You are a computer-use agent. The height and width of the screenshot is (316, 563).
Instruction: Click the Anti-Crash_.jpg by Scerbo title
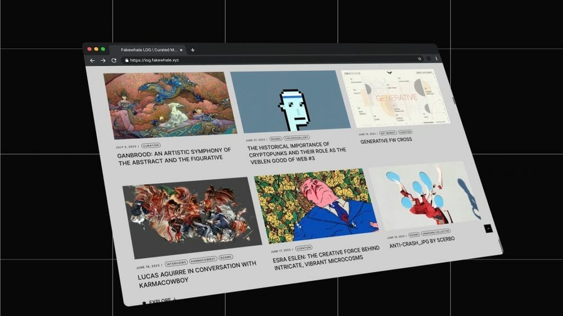coord(422,242)
